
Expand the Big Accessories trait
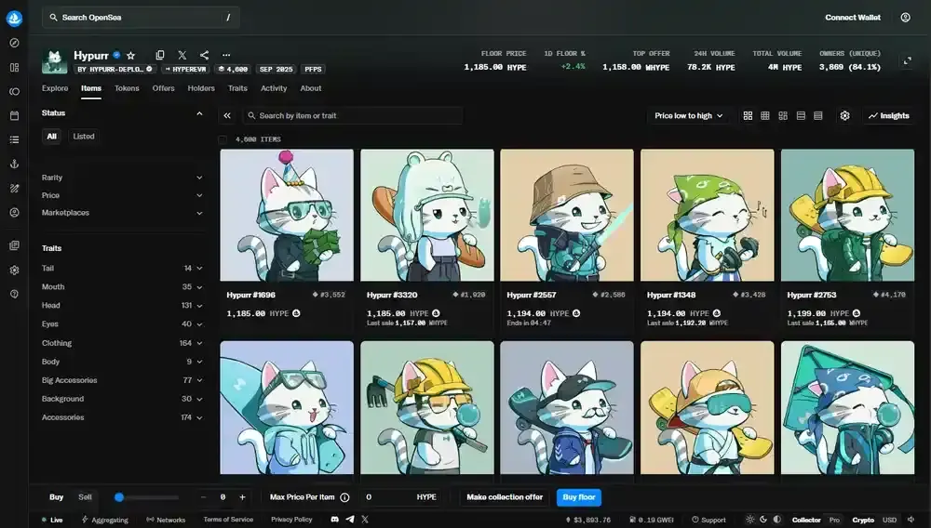122,380
